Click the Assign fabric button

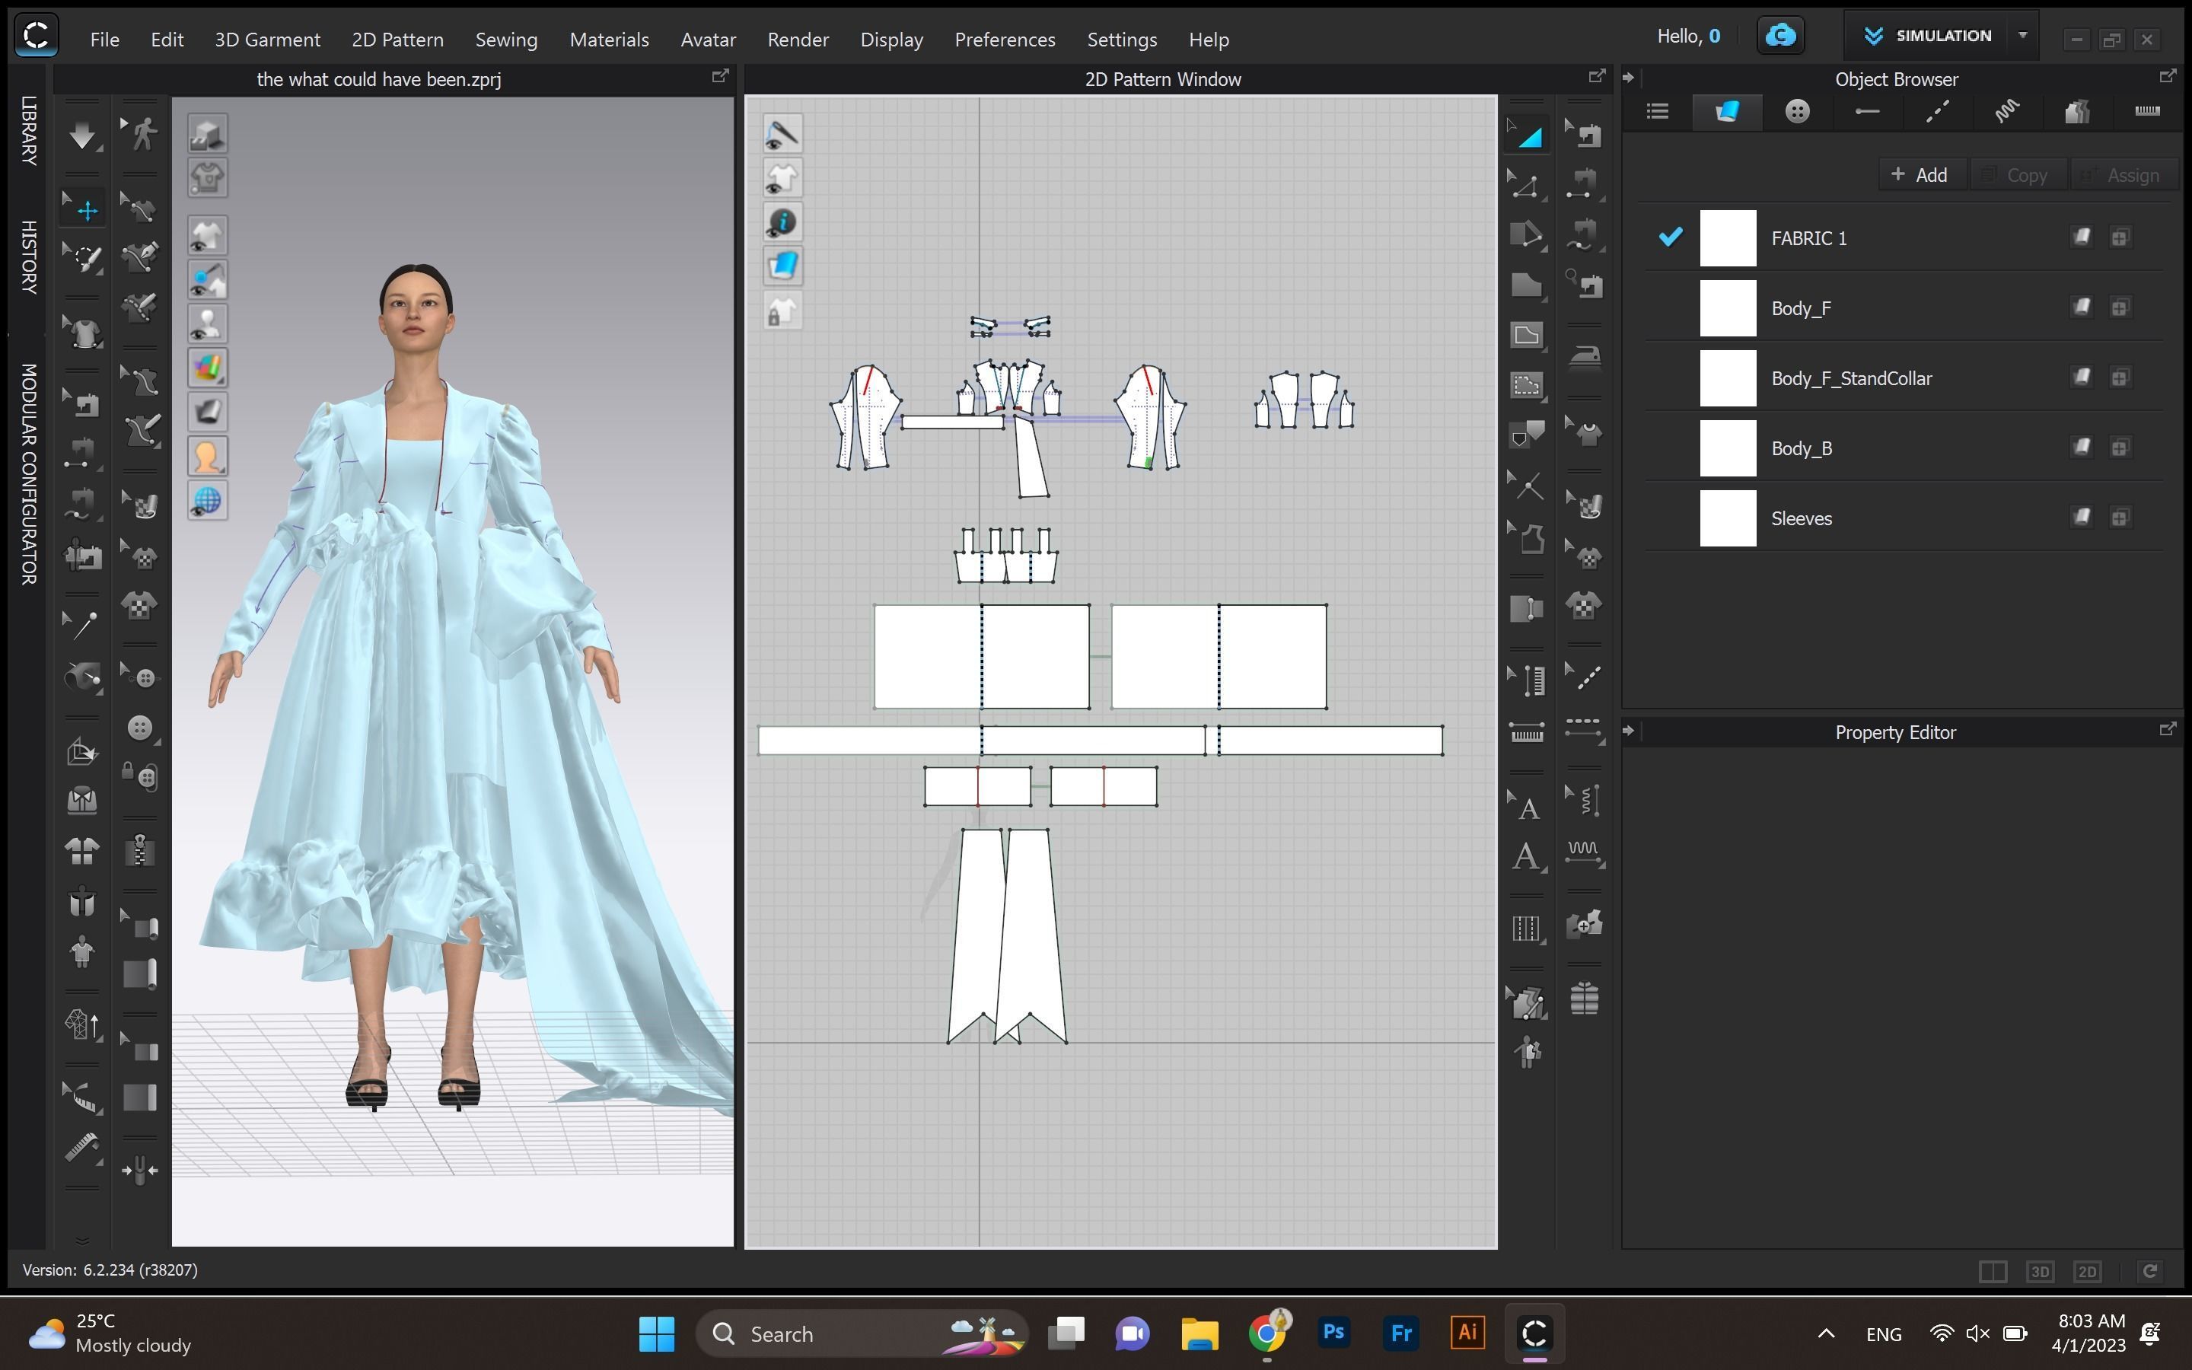pyautogui.click(x=2123, y=175)
